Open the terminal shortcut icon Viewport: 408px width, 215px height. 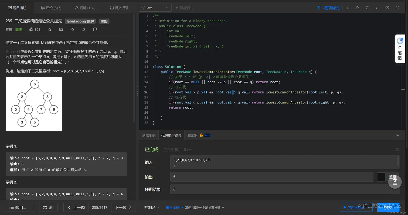[x=378, y=8]
